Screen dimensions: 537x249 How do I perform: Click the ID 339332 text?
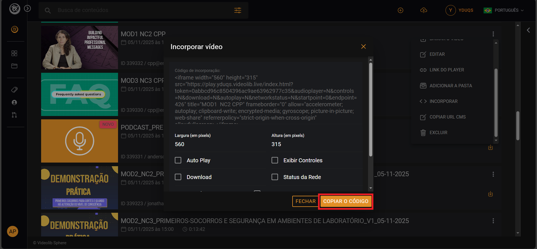tap(132, 63)
